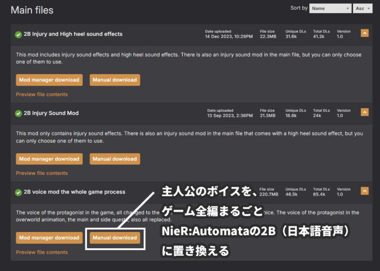Click the 2B Injury Sound Mod title
The image size is (380, 271).
51,113
